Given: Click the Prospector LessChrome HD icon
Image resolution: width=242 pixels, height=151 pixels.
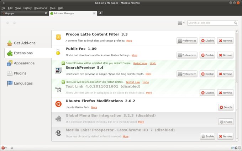Looking at the screenshot, I should pyautogui.click(x=58, y=133).
